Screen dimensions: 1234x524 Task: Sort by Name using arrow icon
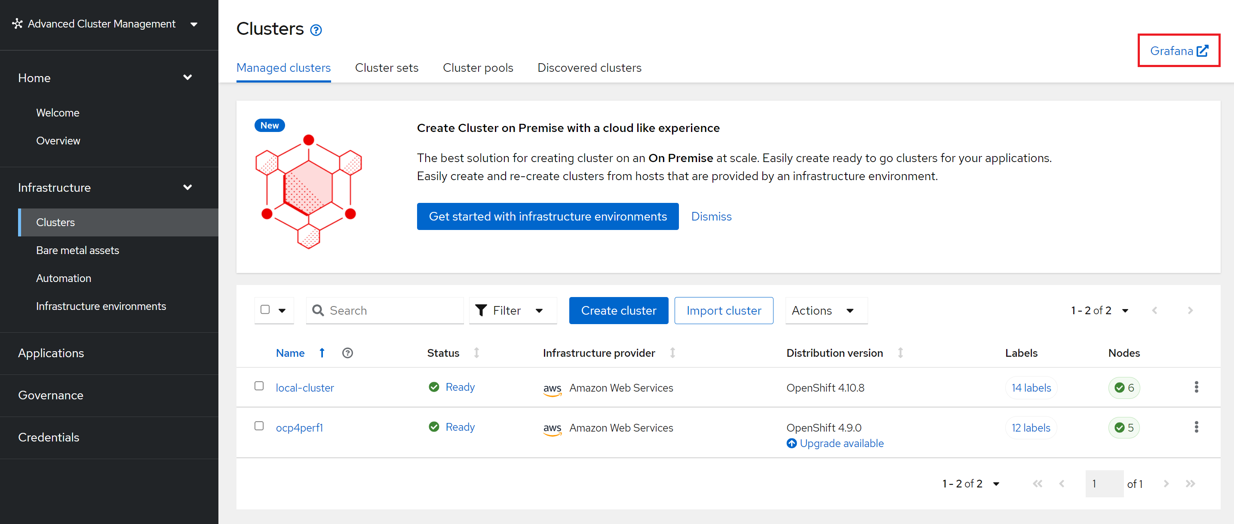[x=322, y=353]
